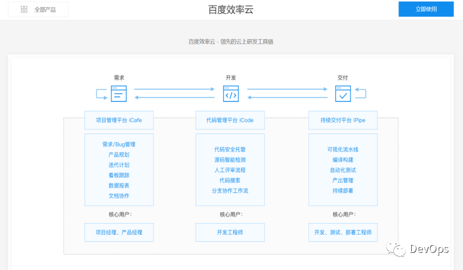Click the 交付 stage label
Screen dimensions: 463x270
(x=343, y=78)
